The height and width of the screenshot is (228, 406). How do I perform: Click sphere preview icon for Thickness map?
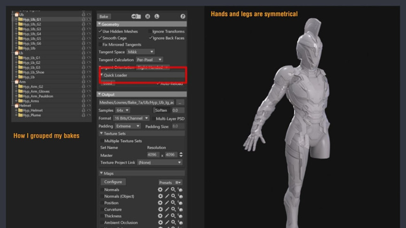180,216
